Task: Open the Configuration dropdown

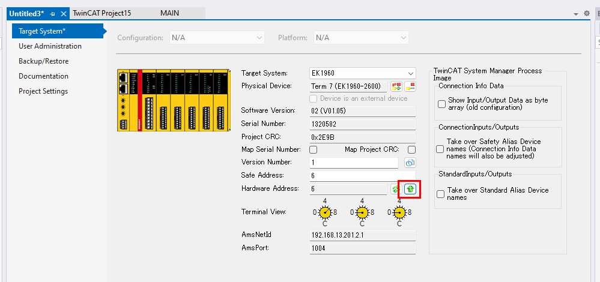Action: coord(217,38)
